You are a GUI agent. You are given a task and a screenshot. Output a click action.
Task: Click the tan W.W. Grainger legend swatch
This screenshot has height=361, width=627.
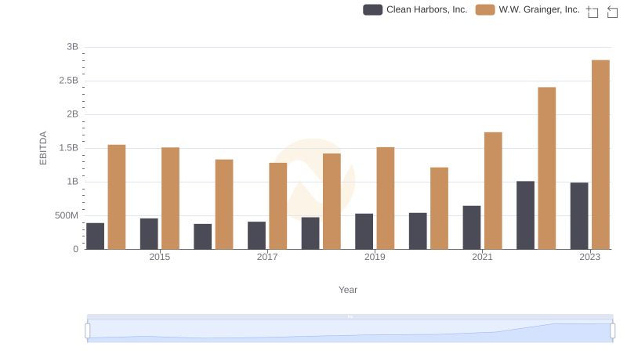pyautogui.click(x=485, y=9)
